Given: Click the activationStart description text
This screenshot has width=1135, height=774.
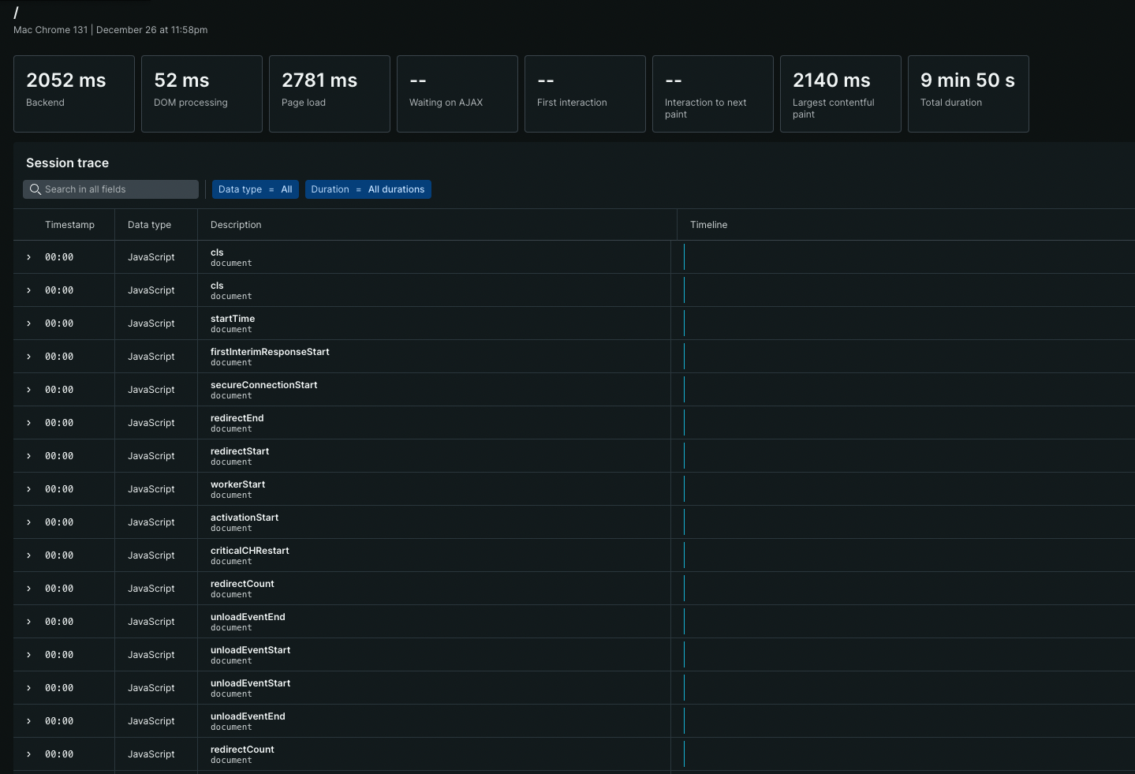Looking at the screenshot, I should (x=245, y=518).
